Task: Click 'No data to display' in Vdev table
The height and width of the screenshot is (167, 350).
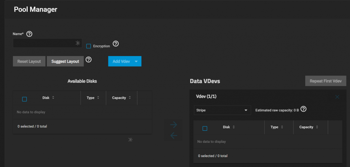Action: click(212, 142)
